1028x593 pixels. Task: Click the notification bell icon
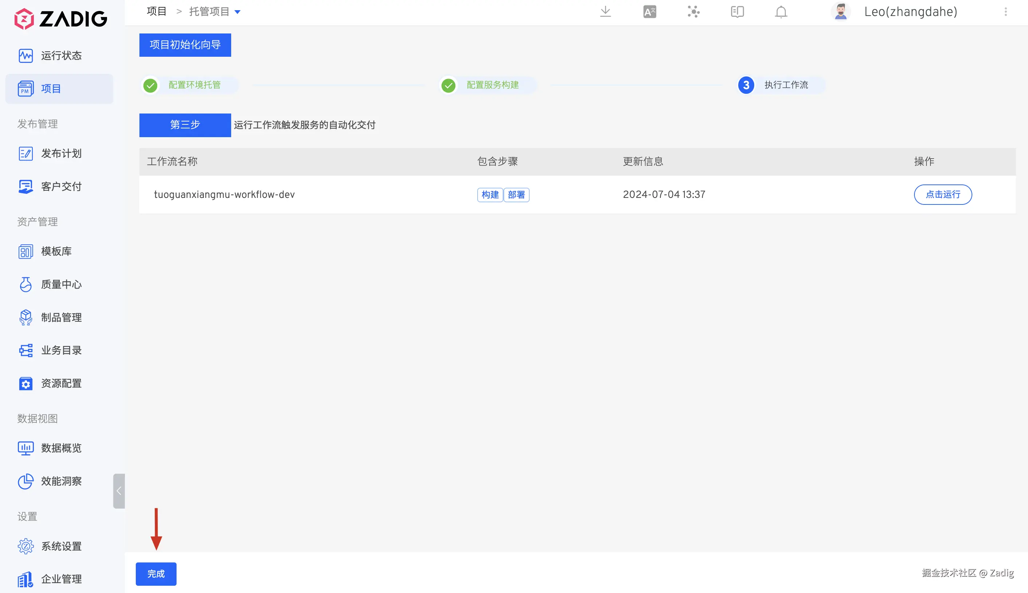(x=781, y=12)
